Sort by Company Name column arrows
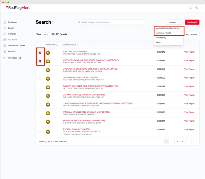This screenshot has width=205, height=179. [x=78, y=45]
